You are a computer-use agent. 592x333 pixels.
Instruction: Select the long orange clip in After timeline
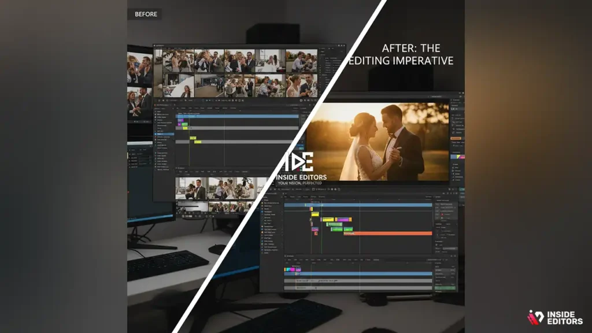387,234
